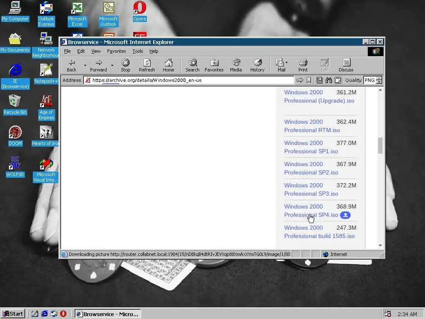Select the Outlook Express desktop icon
The height and width of the screenshot is (319, 425).
click(46, 14)
